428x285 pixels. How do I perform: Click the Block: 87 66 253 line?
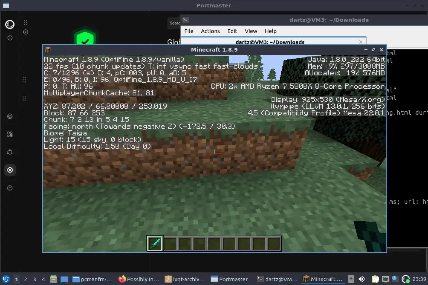click(74, 113)
